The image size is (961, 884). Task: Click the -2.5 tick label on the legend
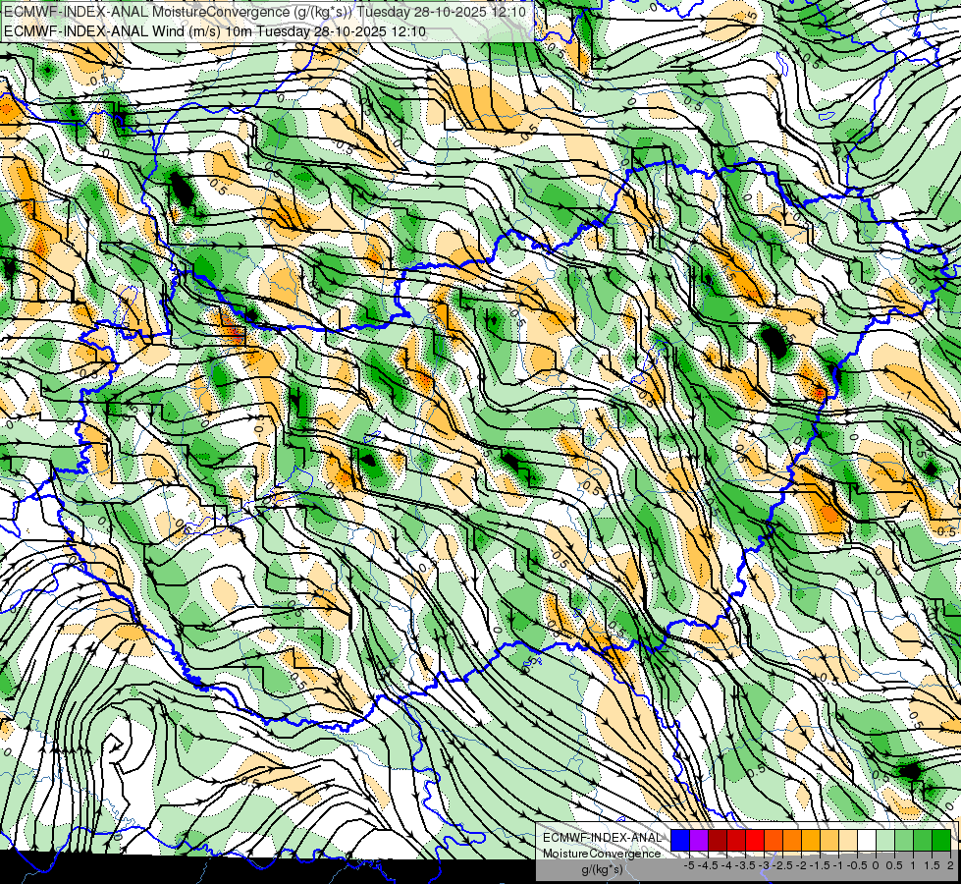point(782,865)
